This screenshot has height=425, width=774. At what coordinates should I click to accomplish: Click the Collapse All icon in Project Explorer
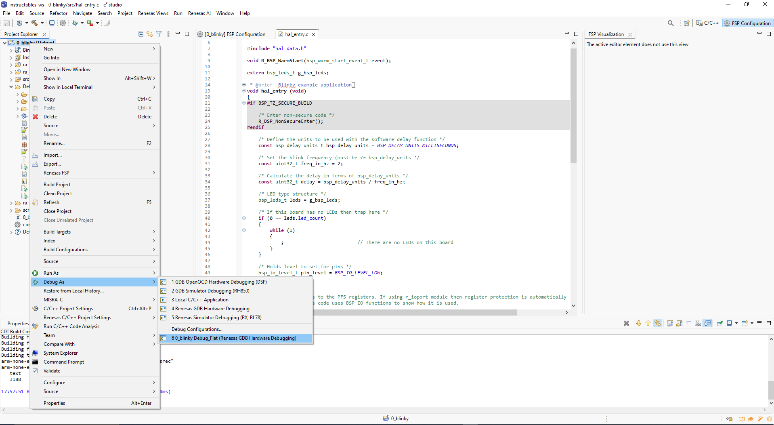coord(141,34)
